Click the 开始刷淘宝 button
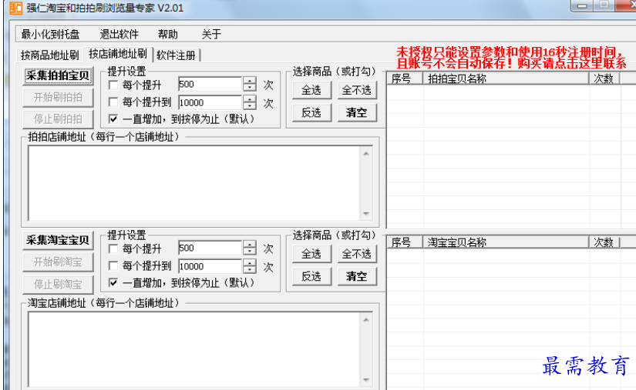Image resolution: width=636 pixels, height=390 pixels. 58,262
